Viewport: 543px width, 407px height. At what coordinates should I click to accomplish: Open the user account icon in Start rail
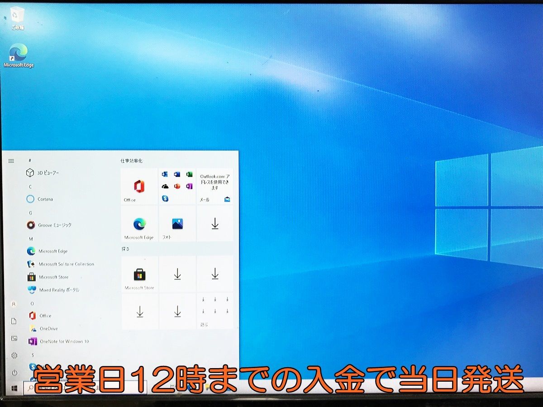pyautogui.click(x=14, y=304)
